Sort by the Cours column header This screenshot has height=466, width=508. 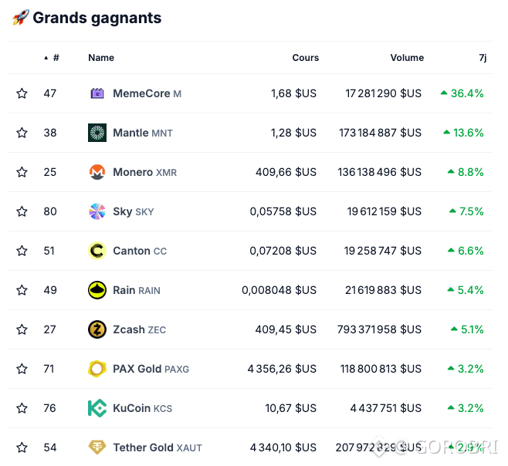pos(305,58)
